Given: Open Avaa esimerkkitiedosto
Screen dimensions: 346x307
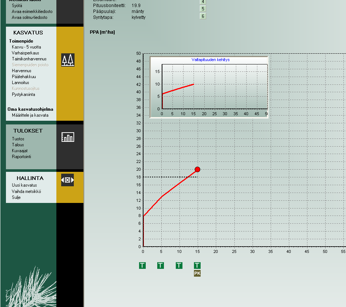Looking at the screenshot, I should pos(32,11).
